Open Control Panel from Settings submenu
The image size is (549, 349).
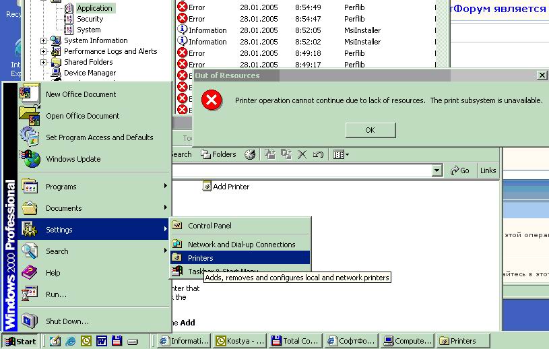(240, 226)
